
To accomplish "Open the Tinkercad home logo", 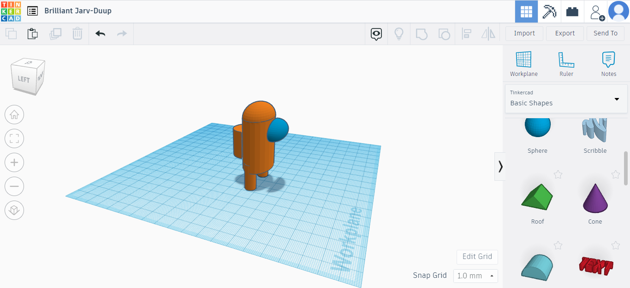I will [x=11, y=11].
